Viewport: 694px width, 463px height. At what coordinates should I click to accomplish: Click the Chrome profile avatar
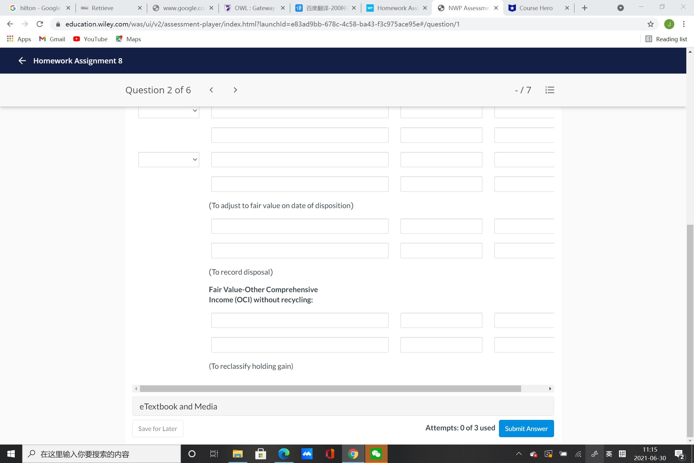point(669,24)
